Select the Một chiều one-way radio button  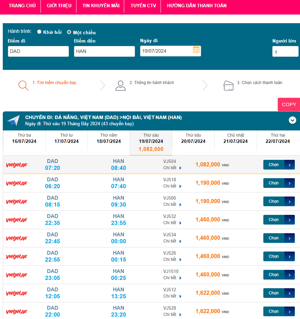click(69, 32)
